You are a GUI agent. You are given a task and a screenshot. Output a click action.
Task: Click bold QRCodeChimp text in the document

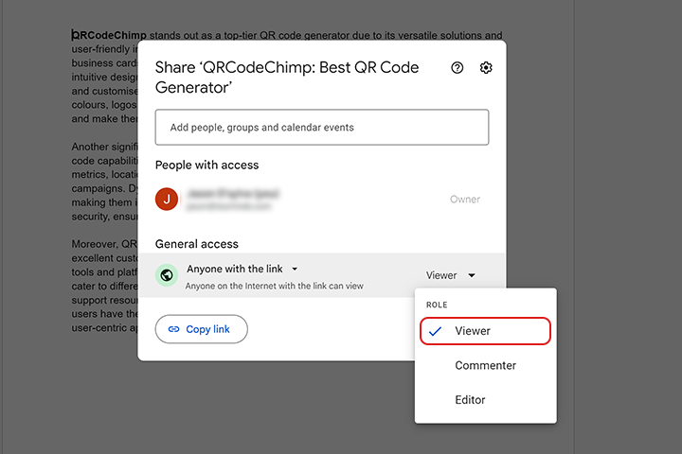110,36
